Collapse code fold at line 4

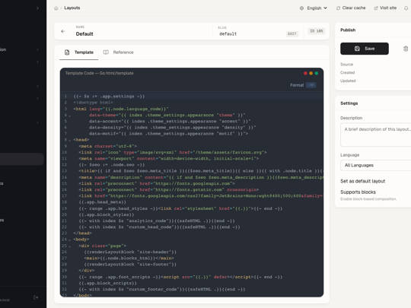[x=69, y=116]
